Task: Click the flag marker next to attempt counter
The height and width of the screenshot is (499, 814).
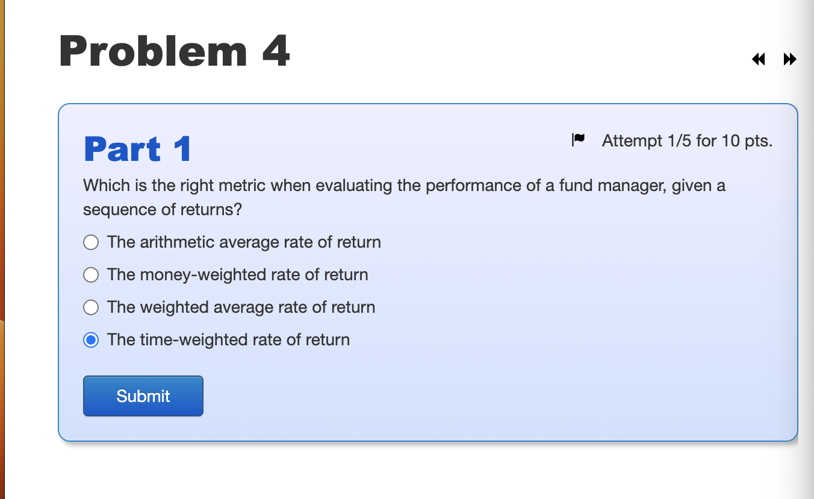Action: (578, 139)
